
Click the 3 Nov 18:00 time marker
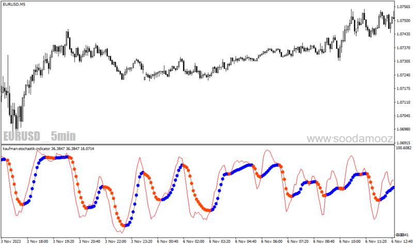tap(37, 241)
